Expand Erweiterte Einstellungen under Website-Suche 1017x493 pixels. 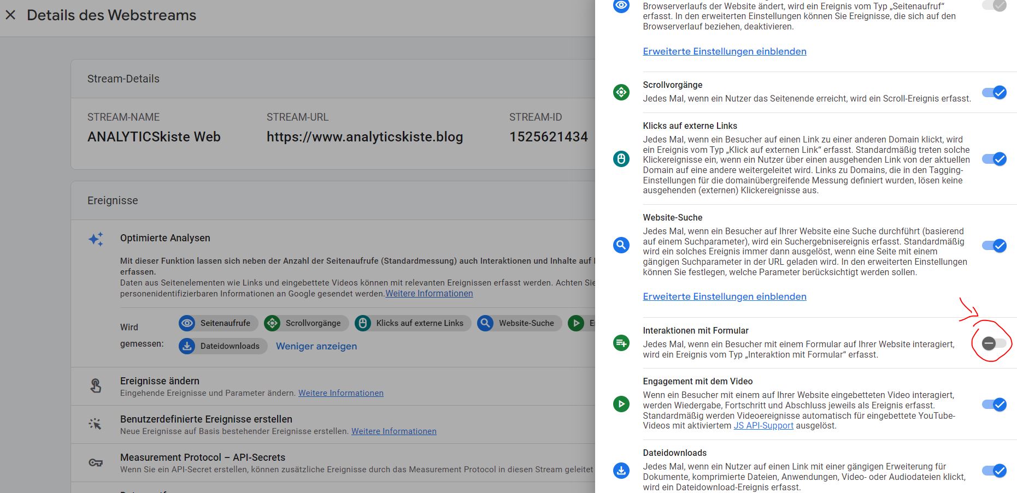(x=724, y=296)
